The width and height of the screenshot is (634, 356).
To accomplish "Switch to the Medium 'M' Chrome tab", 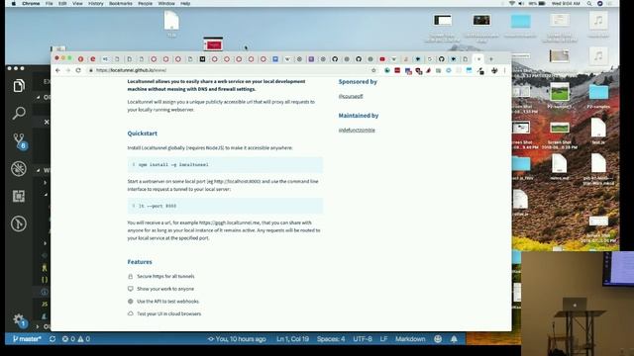I will 202,59.
